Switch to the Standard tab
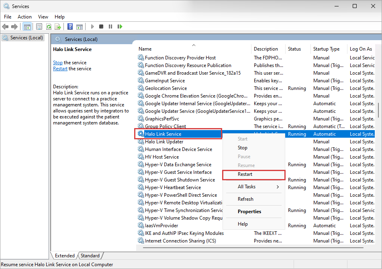 (90, 256)
